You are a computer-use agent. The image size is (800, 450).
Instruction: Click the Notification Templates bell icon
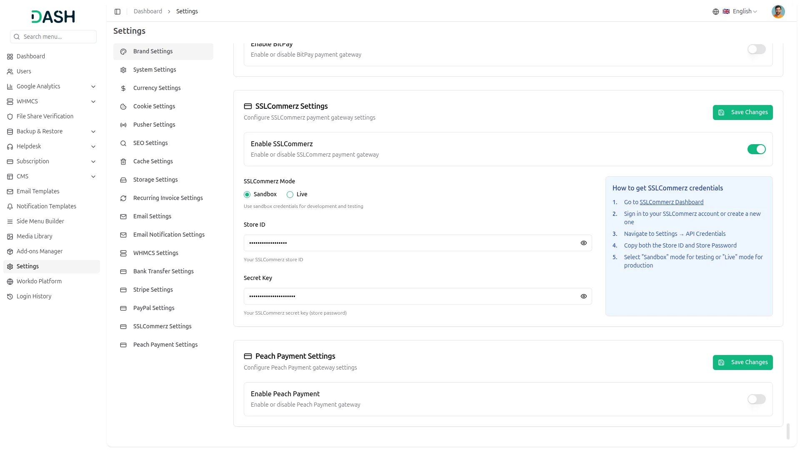pyautogui.click(x=10, y=207)
